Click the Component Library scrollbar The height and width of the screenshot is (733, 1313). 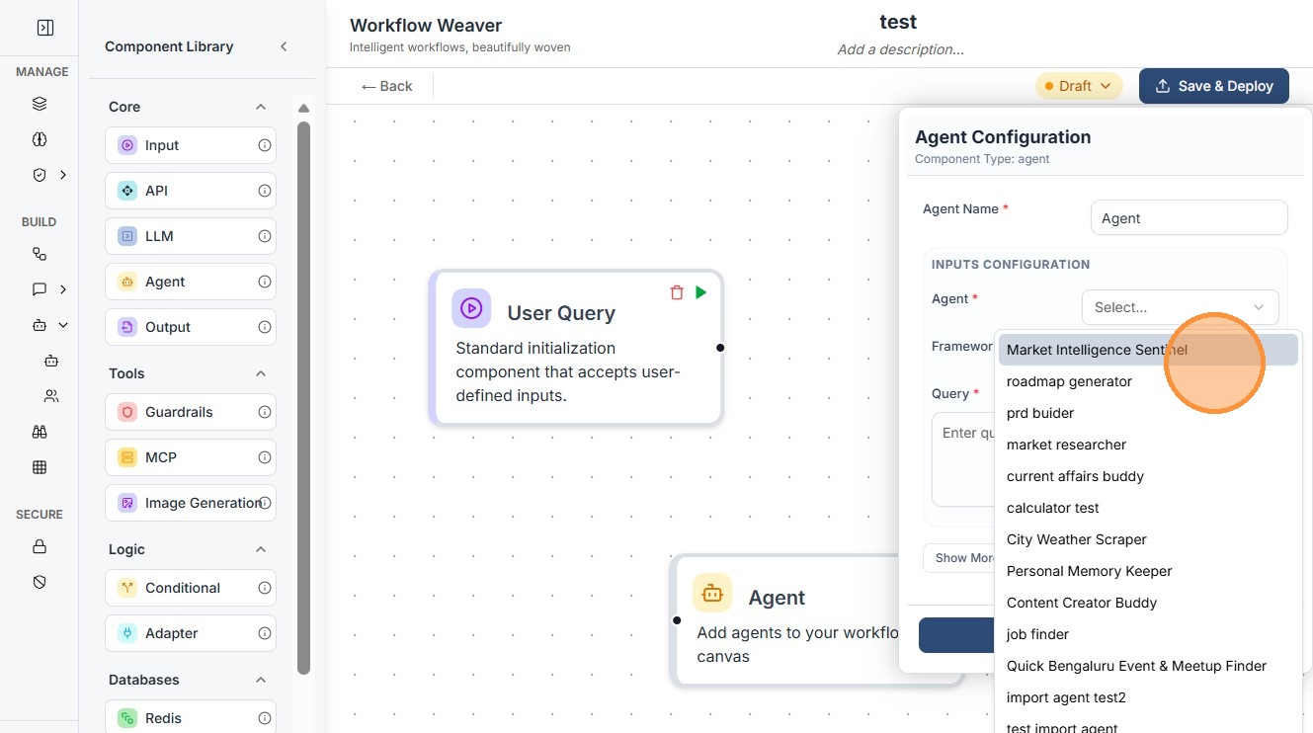303,395
